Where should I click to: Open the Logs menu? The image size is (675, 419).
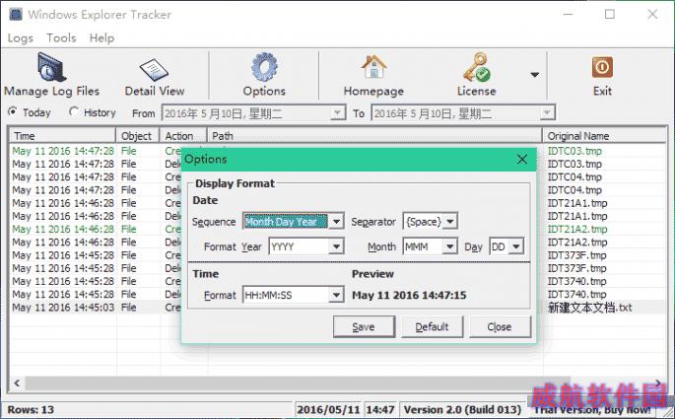pos(21,37)
